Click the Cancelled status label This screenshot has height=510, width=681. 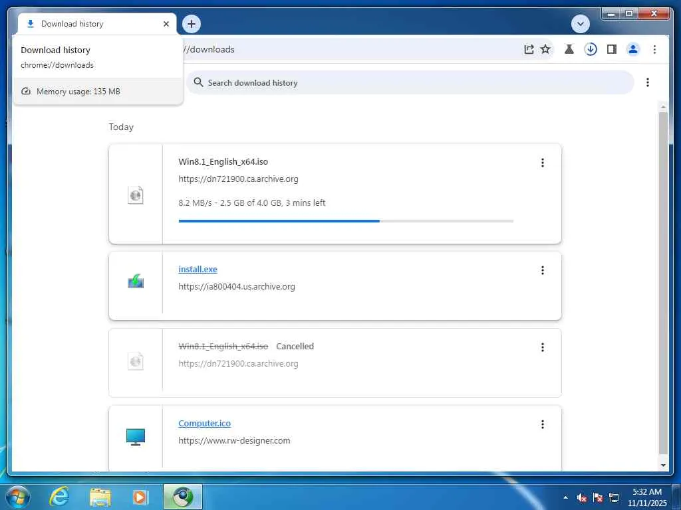click(295, 347)
